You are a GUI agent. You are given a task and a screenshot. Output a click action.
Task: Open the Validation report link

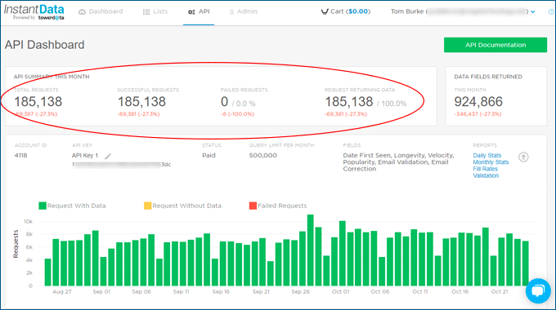coord(486,175)
